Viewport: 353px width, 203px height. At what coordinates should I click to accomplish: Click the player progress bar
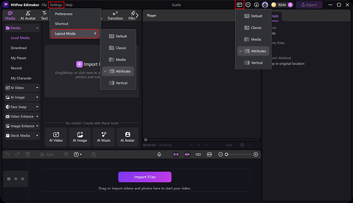tap(202, 140)
